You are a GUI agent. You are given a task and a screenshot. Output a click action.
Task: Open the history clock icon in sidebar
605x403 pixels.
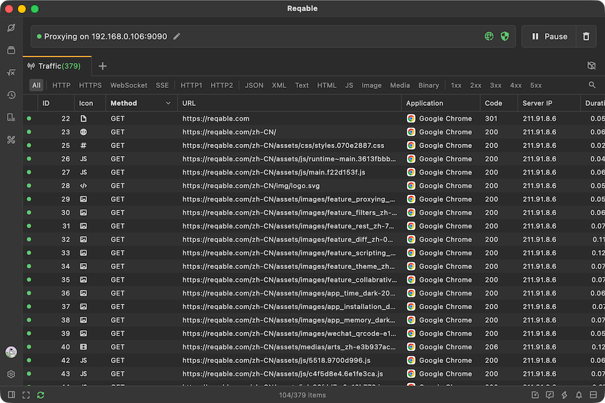pos(11,95)
